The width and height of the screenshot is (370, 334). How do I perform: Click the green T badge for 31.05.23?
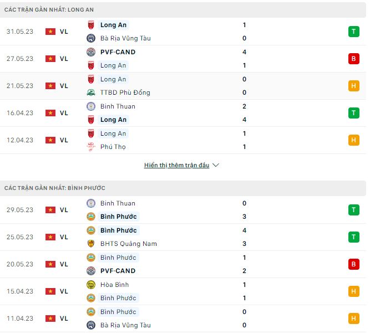pos(354,32)
